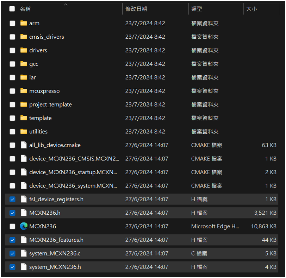Sort by 大小 column header
Viewport: 286px width, 278px height.
[x=251, y=9]
